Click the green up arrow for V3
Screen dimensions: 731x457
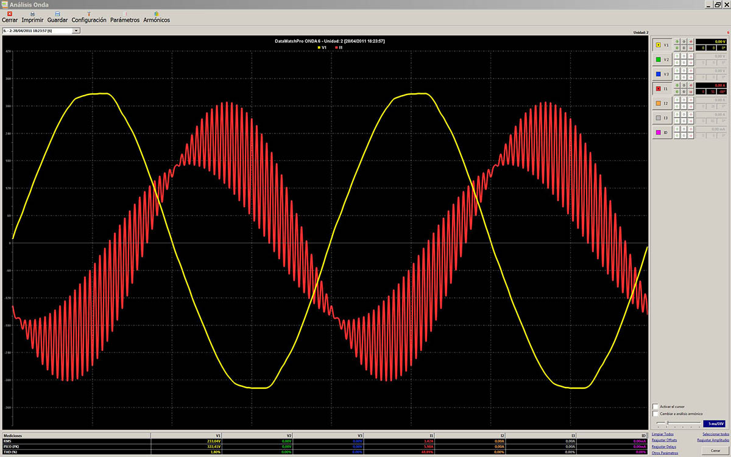pyautogui.click(x=677, y=71)
